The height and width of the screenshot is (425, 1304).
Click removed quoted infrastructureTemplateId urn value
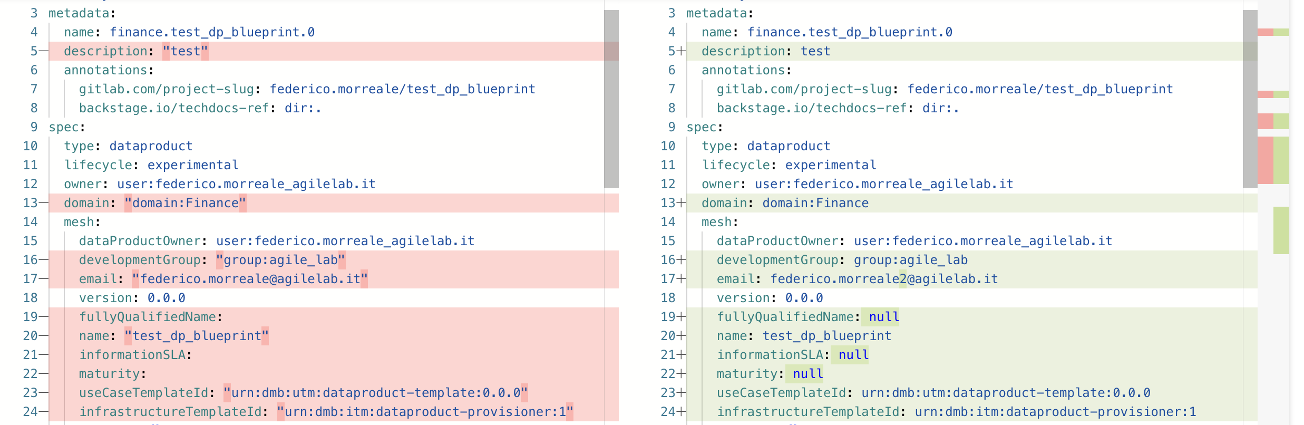[425, 412]
